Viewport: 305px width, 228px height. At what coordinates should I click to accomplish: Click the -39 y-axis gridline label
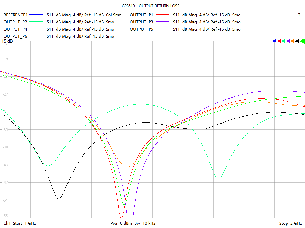pos(5,147)
